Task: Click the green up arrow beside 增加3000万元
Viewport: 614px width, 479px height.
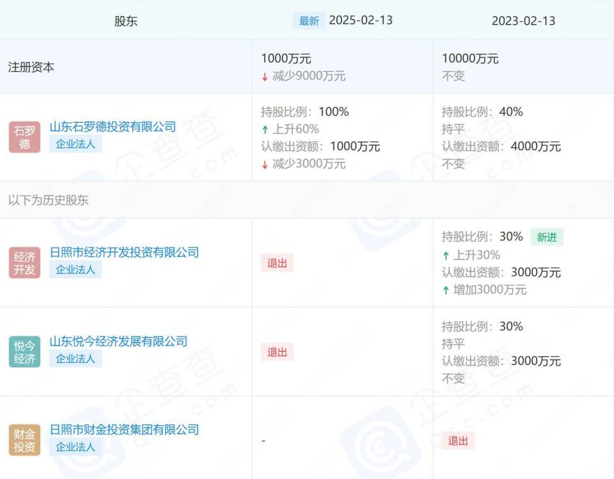Action: (x=446, y=290)
